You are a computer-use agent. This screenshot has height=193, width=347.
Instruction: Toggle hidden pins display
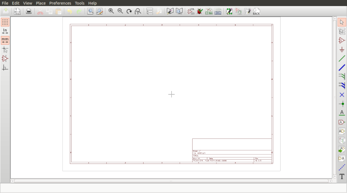point(5,59)
